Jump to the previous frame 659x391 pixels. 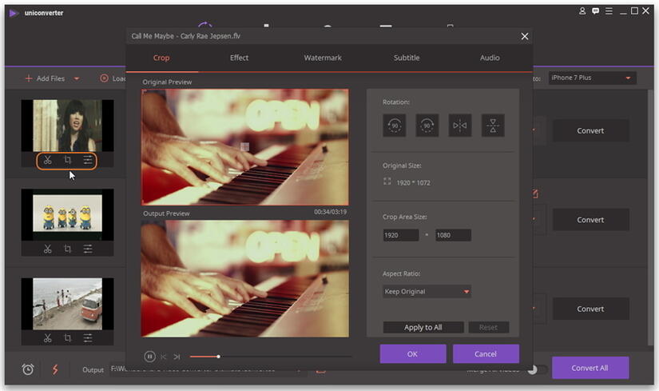(164, 357)
